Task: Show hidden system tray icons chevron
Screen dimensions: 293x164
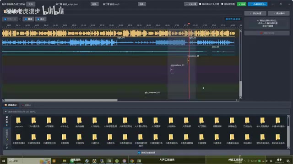Action: point(245,161)
